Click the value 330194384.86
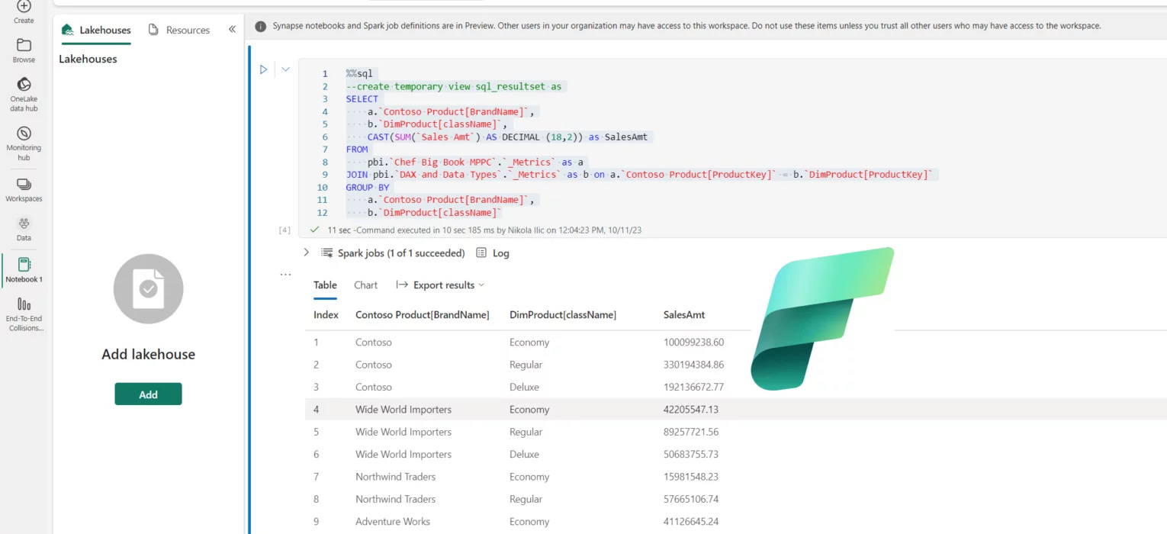The height and width of the screenshot is (534, 1167). pyautogui.click(x=693, y=365)
